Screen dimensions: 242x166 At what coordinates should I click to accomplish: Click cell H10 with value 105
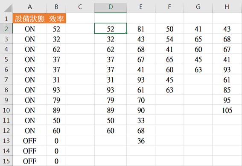227,110
